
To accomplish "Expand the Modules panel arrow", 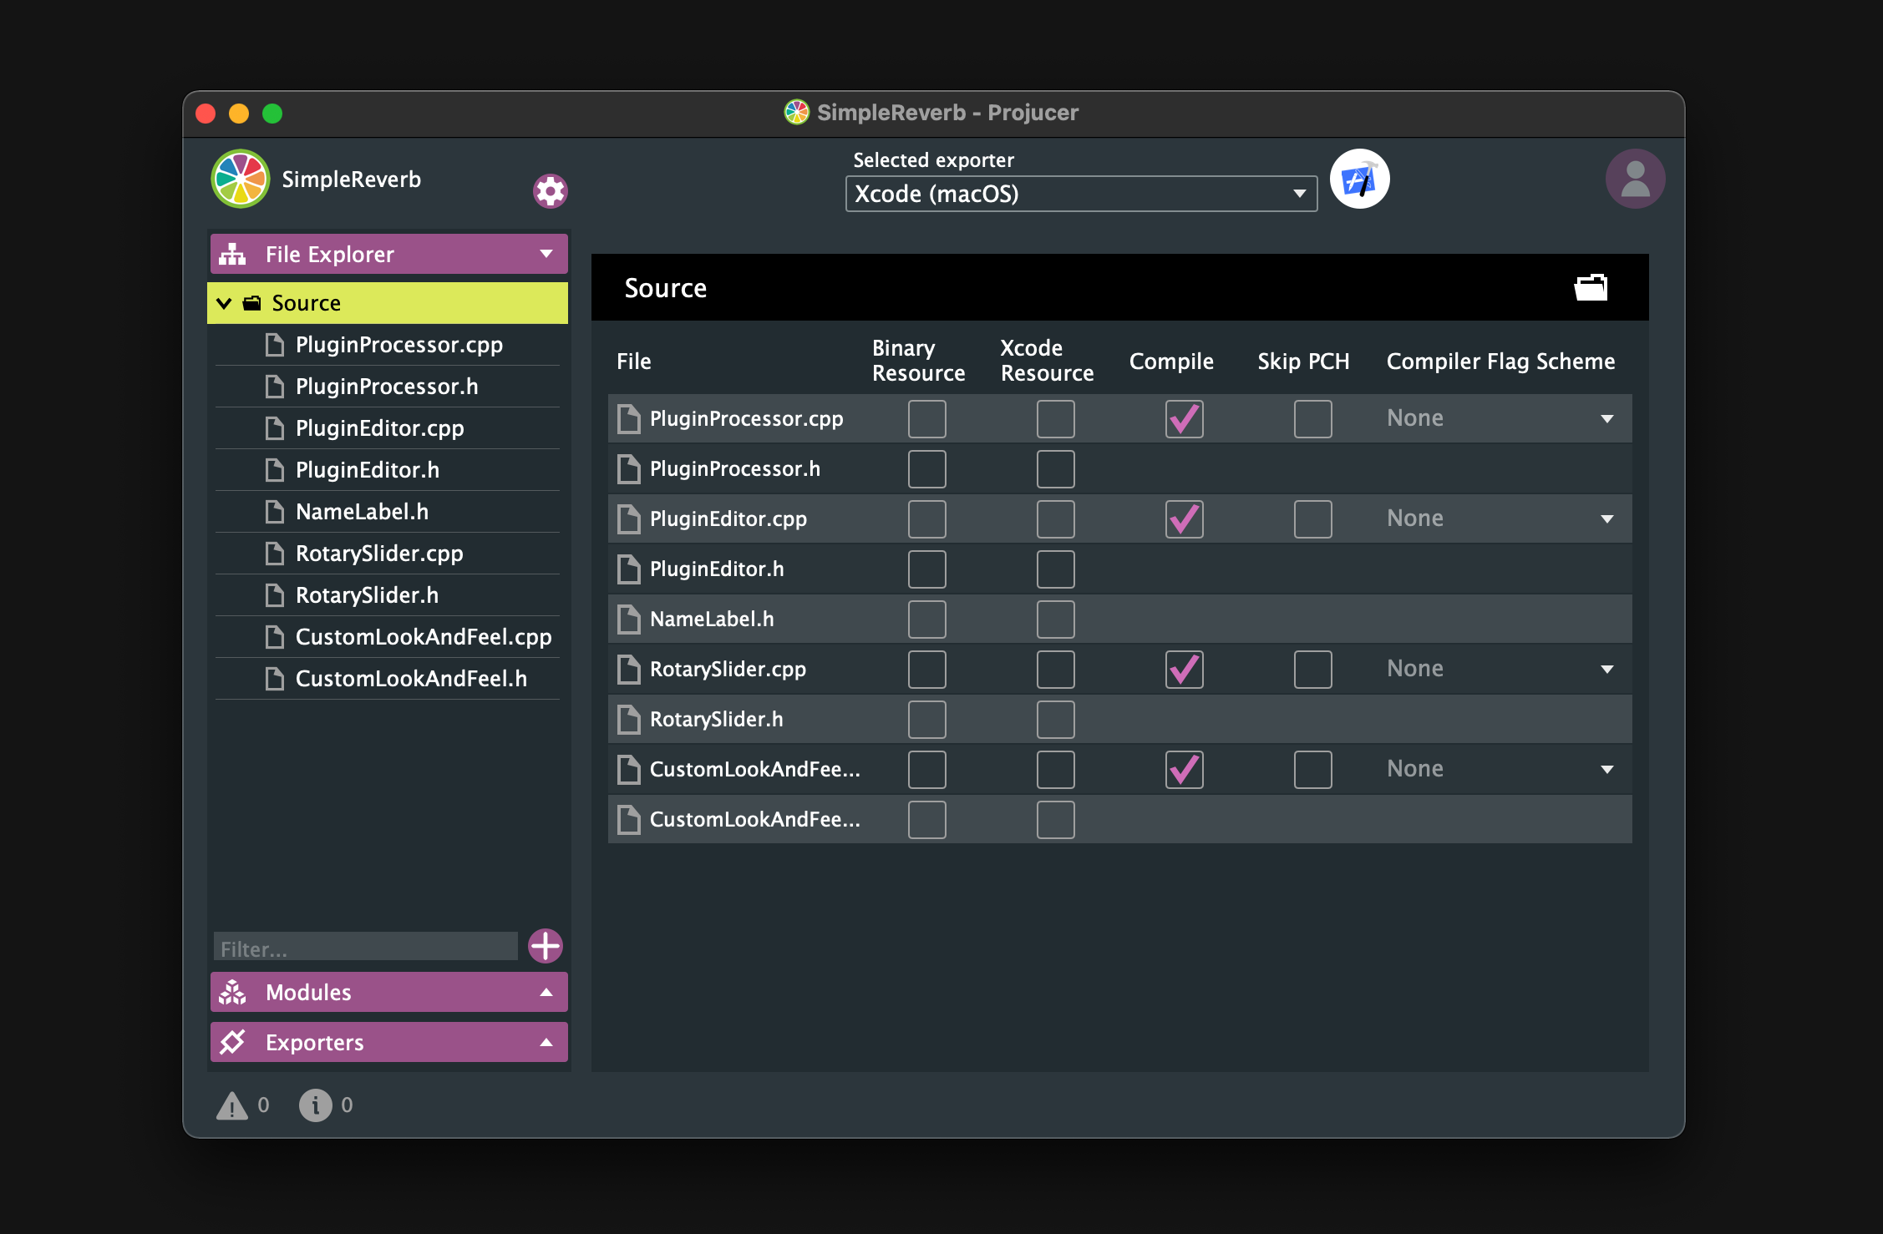I will tap(546, 992).
